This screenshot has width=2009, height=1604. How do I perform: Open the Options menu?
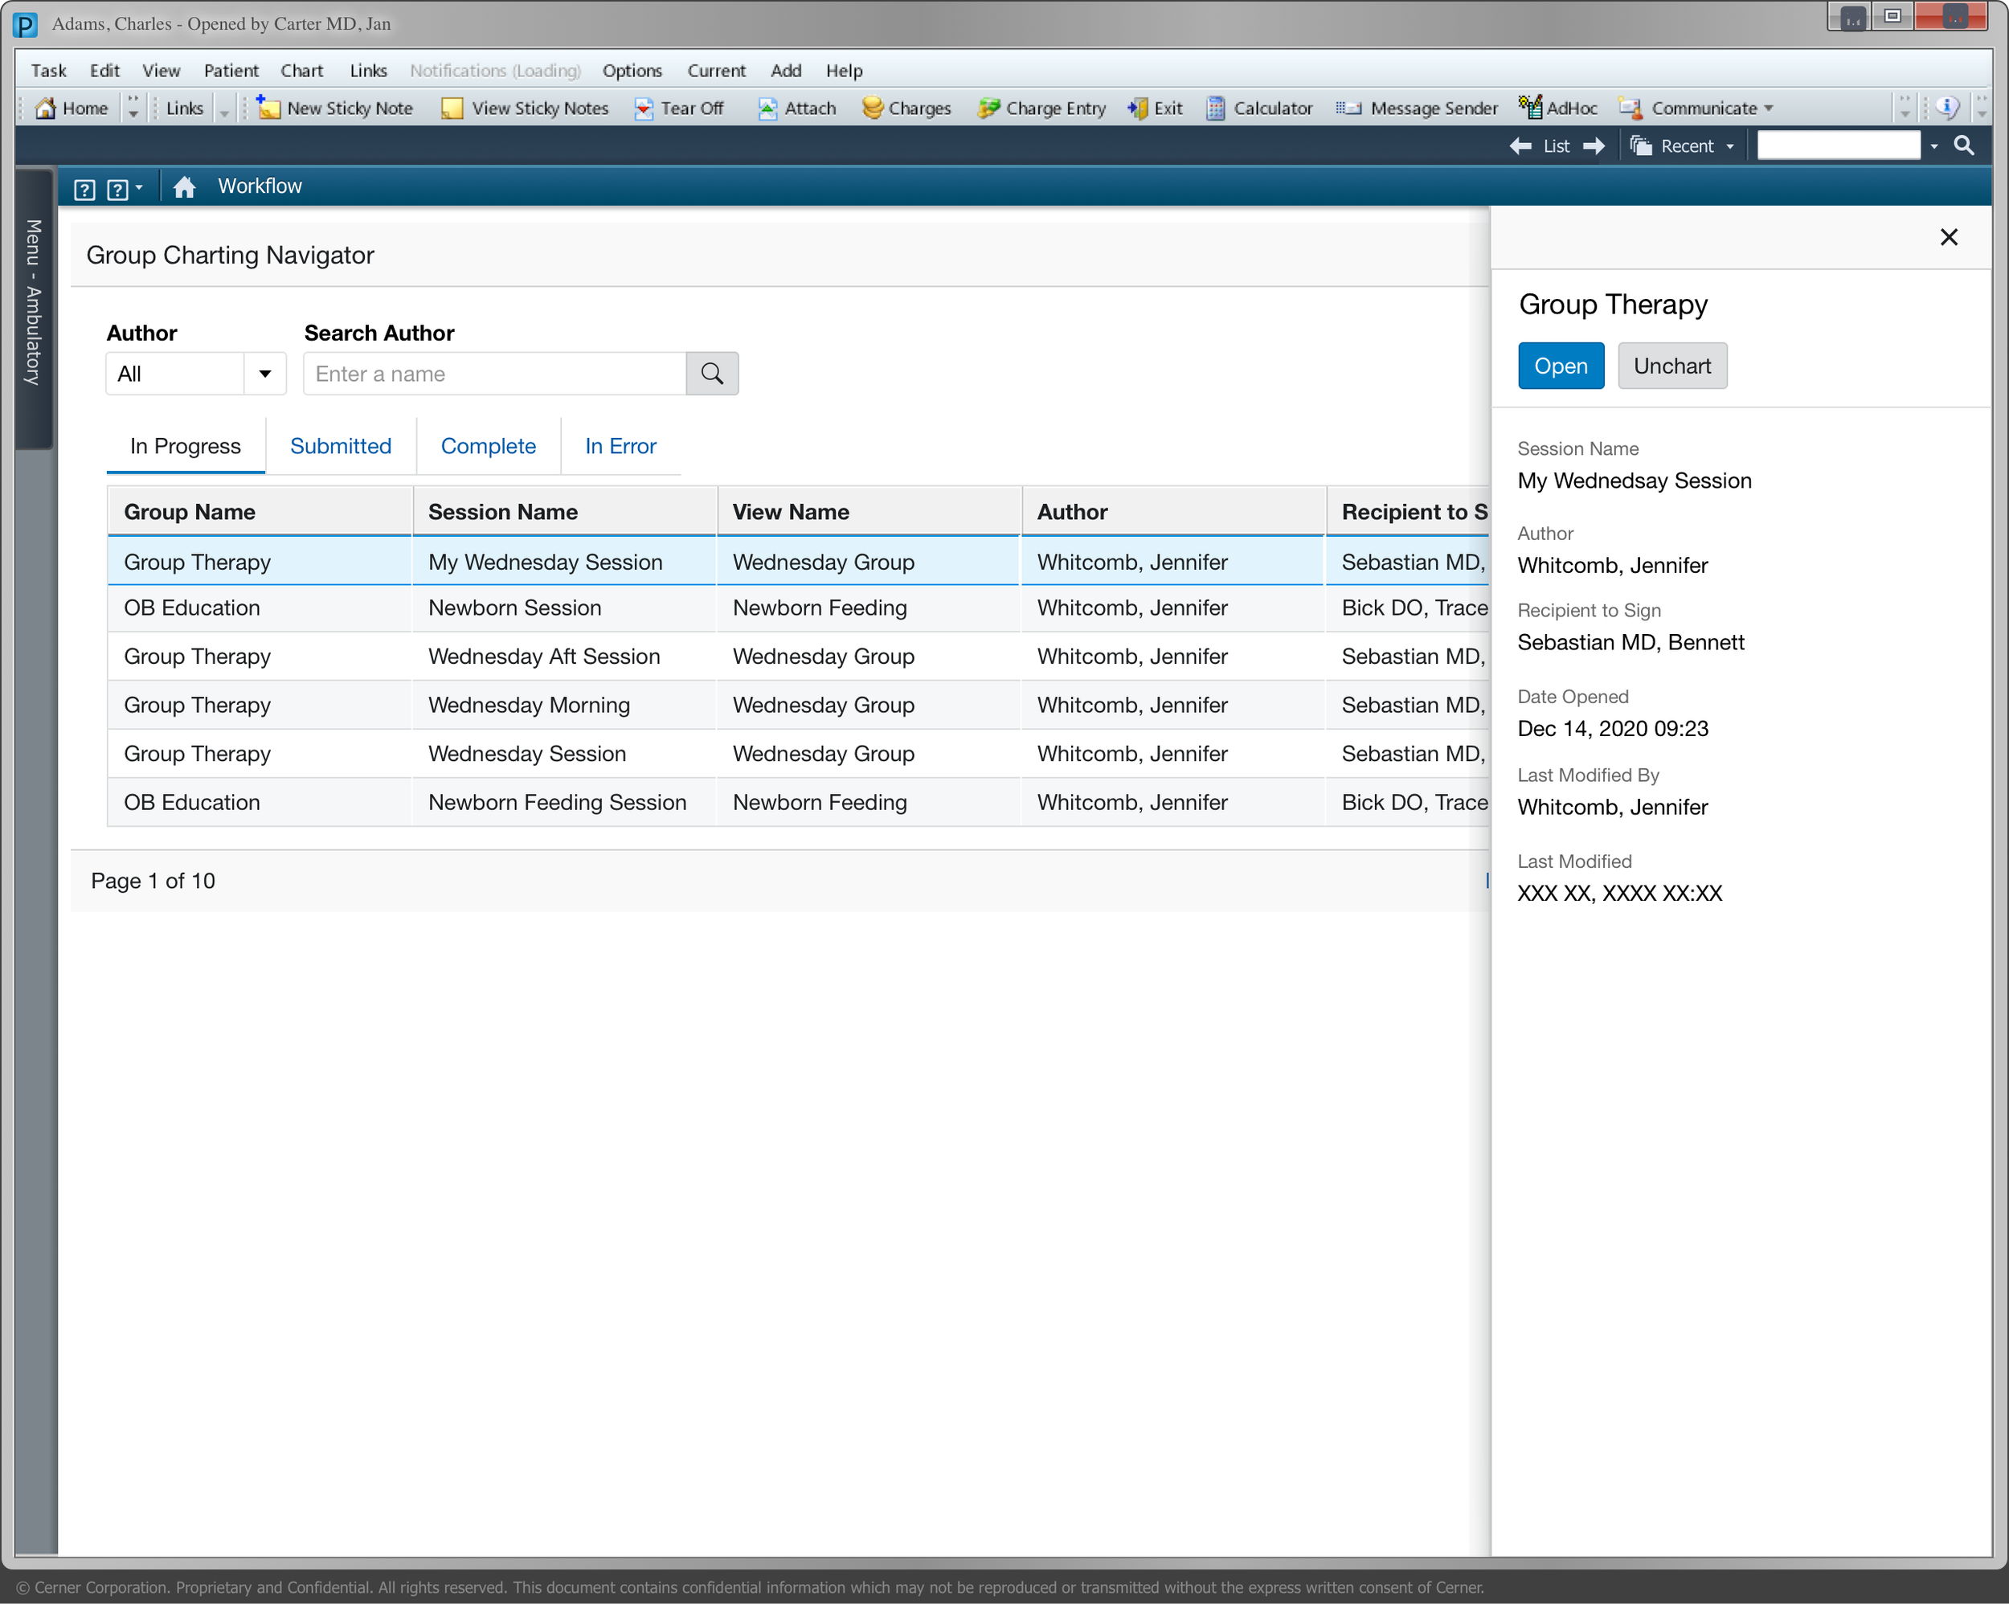click(632, 71)
